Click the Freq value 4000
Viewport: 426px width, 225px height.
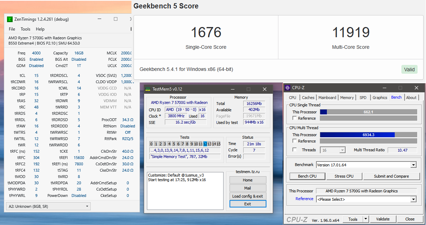[x=36, y=53]
